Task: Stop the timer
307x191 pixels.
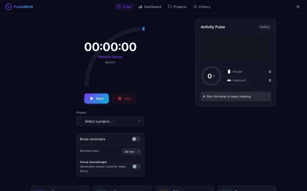Action: click(124, 98)
